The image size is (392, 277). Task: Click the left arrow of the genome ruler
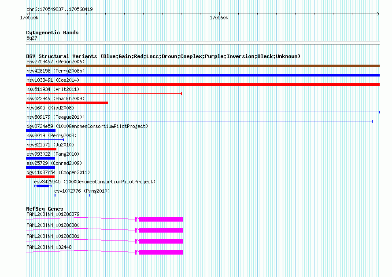[28, 14]
